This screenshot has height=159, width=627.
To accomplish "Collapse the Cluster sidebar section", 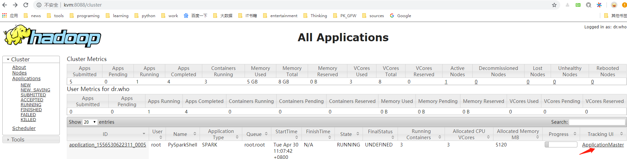I will point(31,59).
